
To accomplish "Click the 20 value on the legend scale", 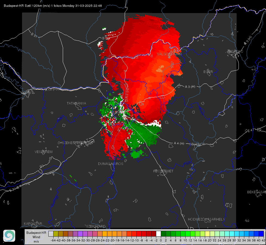I will 210,240.
